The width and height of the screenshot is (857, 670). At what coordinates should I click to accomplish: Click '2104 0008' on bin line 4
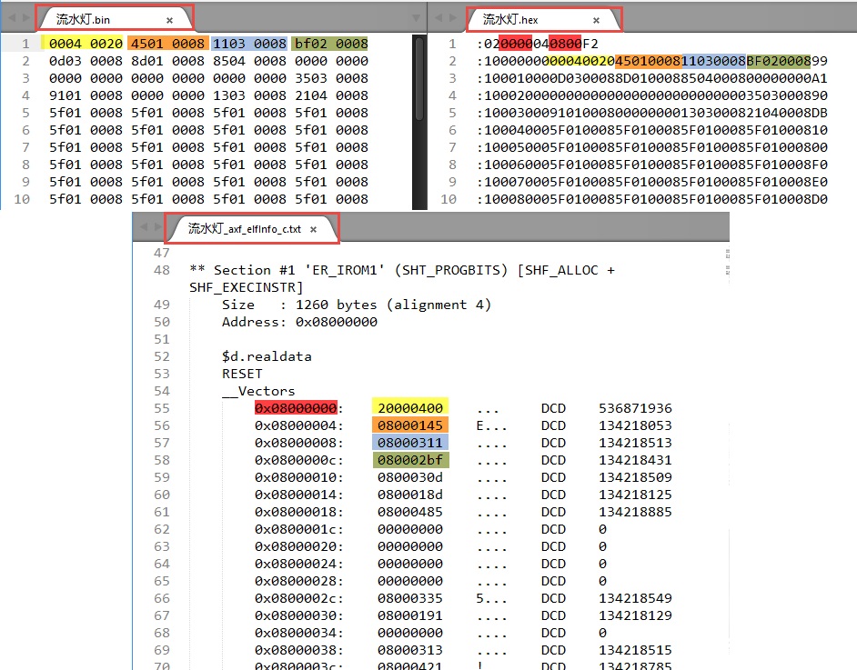(331, 95)
